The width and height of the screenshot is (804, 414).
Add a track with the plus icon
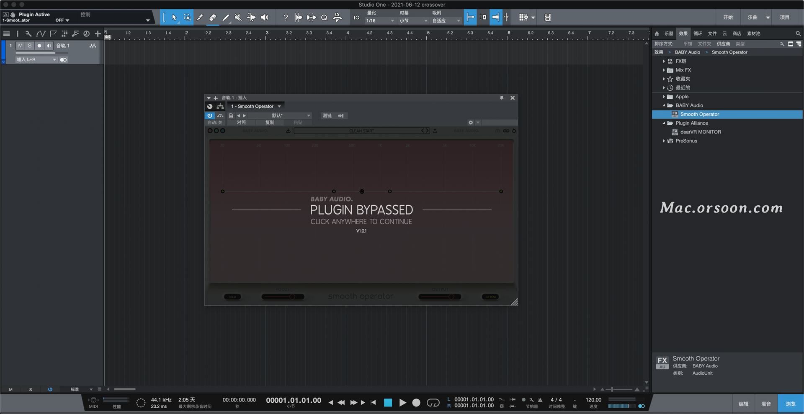point(98,33)
